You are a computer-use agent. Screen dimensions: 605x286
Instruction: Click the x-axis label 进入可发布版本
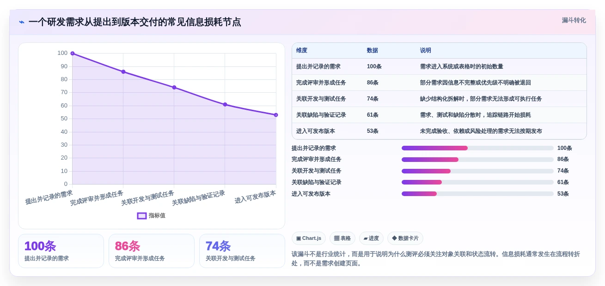click(x=255, y=197)
